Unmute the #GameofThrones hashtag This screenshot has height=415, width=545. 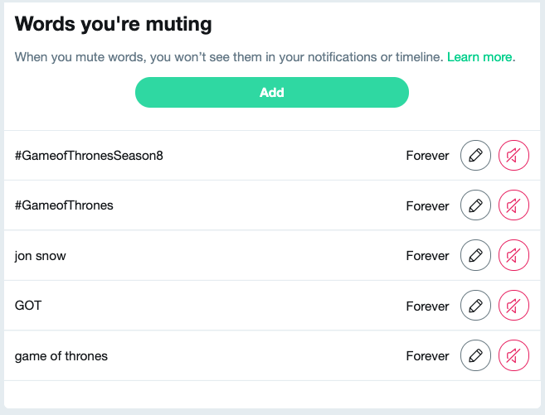click(513, 205)
